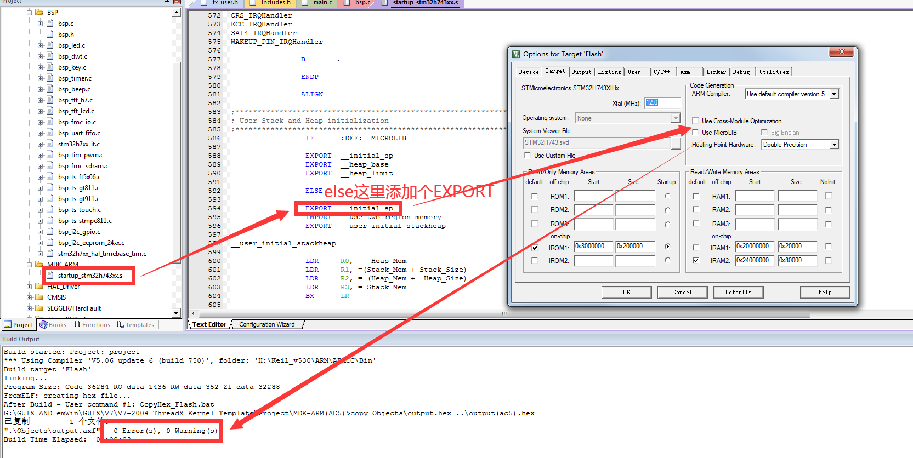
Task: Switch to the Output tab in Options
Action: pyautogui.click(x=581, y=72)
